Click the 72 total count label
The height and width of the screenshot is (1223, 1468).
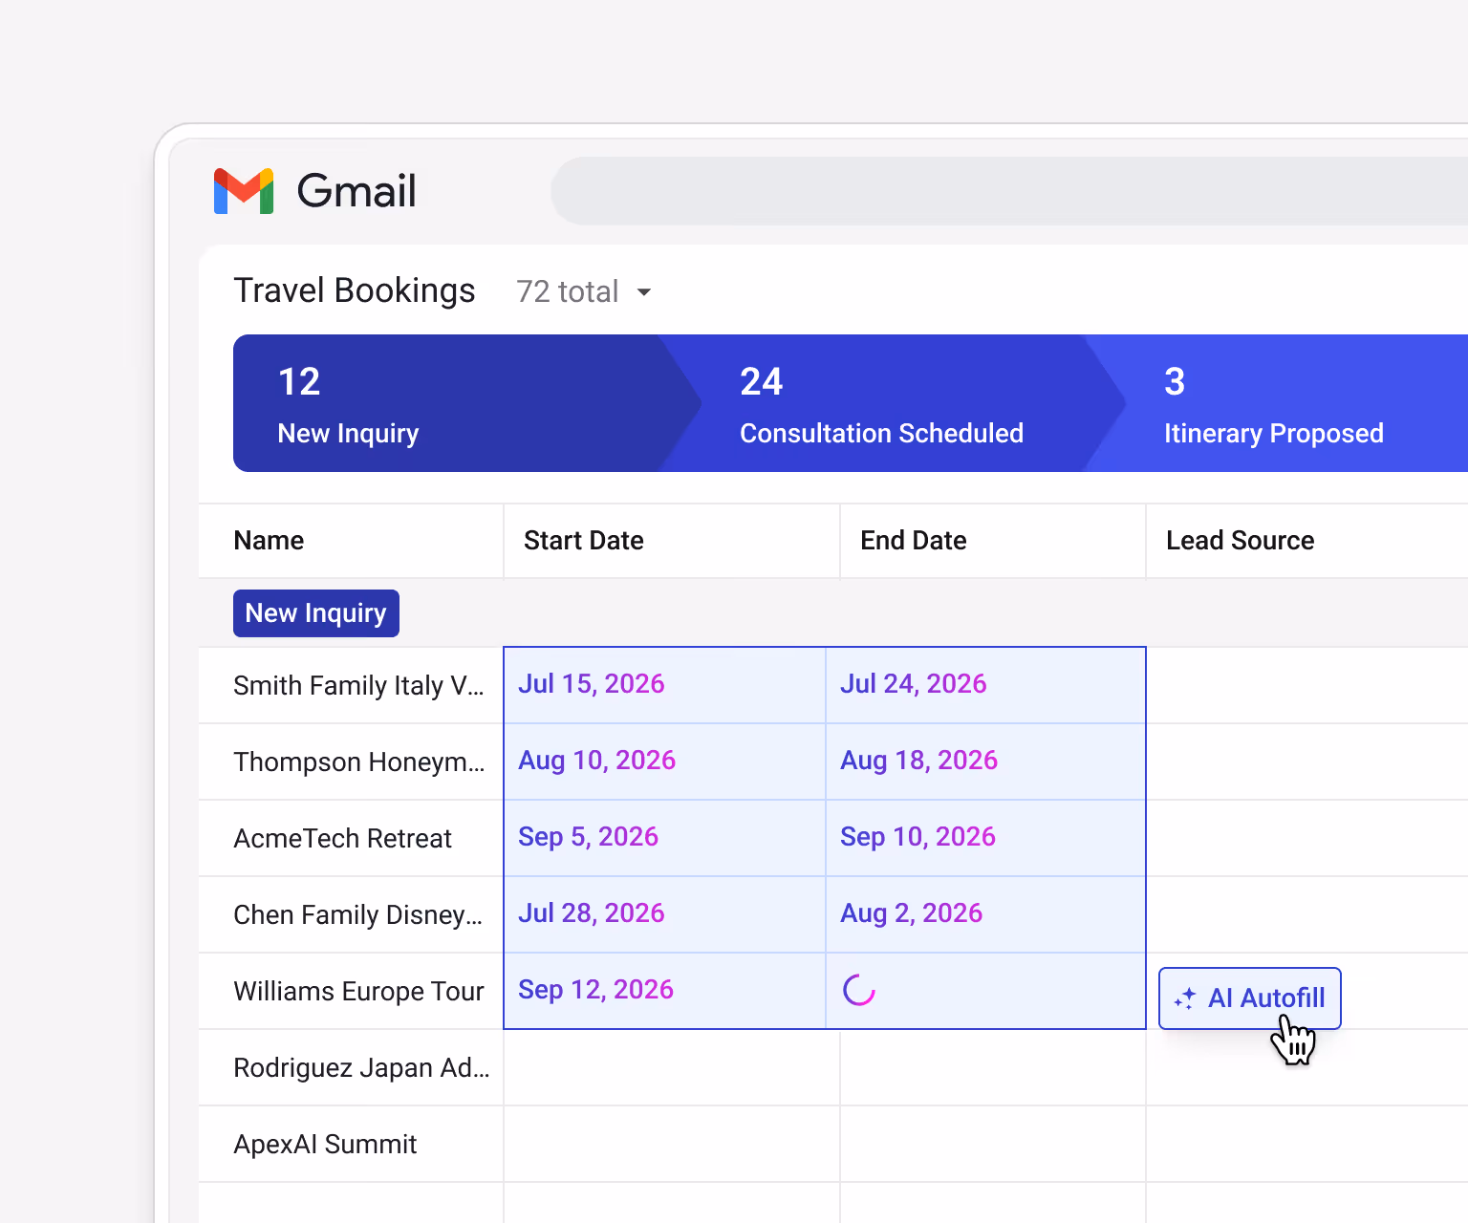click(x=568, y=291)
